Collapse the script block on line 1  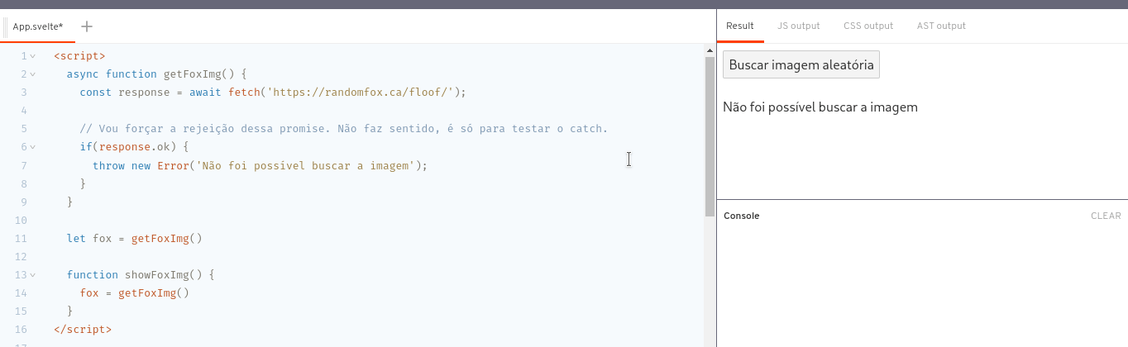pos(33,56)
